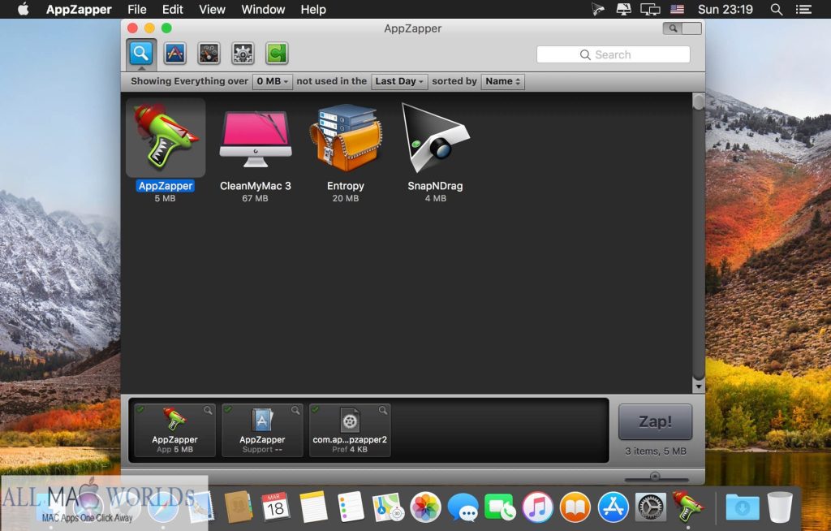Open Notification Center in menu bar

click(x=803, y=10)
